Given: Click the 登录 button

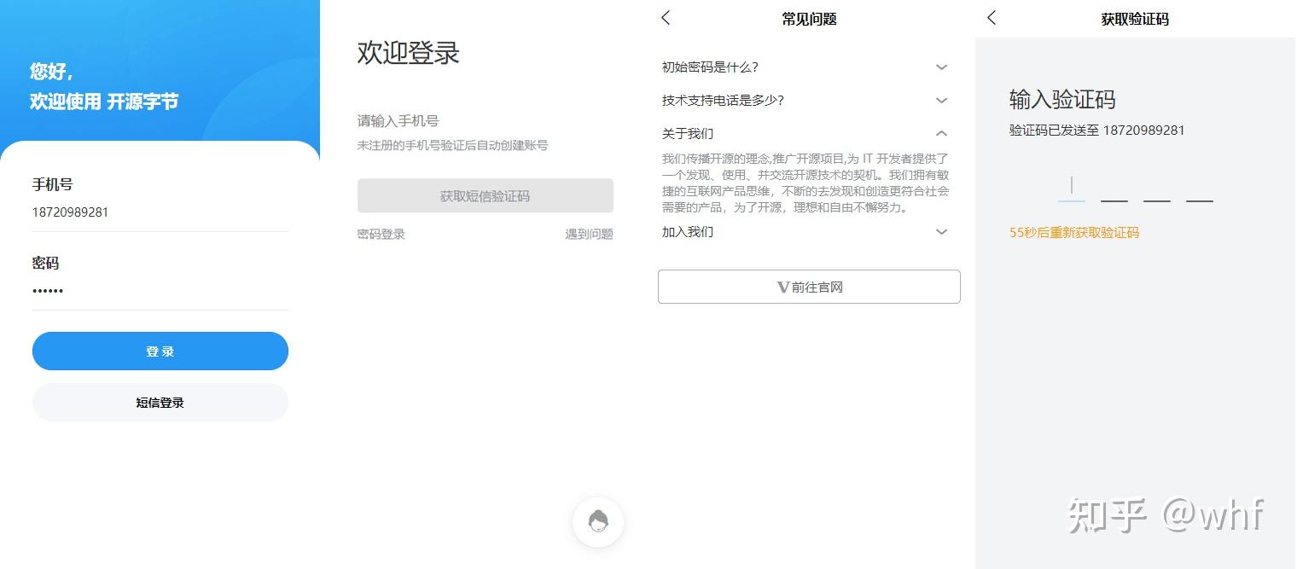Looking at the screenshot, I should [160, 351].
